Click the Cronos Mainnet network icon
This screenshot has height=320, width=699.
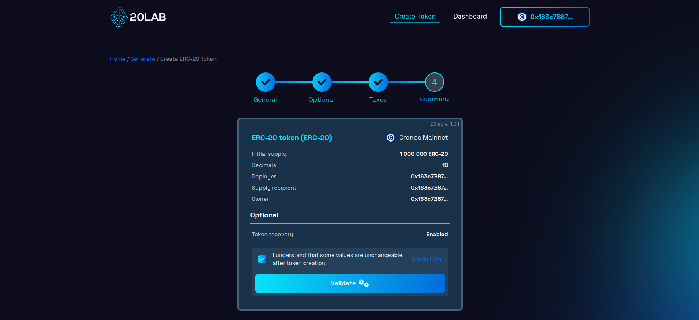pyautogui.click(x=391, y=138)
